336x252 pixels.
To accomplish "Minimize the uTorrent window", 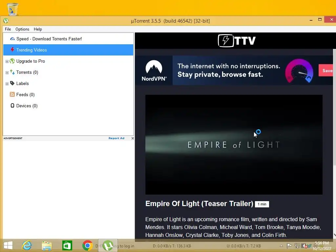I will point(311,20).
